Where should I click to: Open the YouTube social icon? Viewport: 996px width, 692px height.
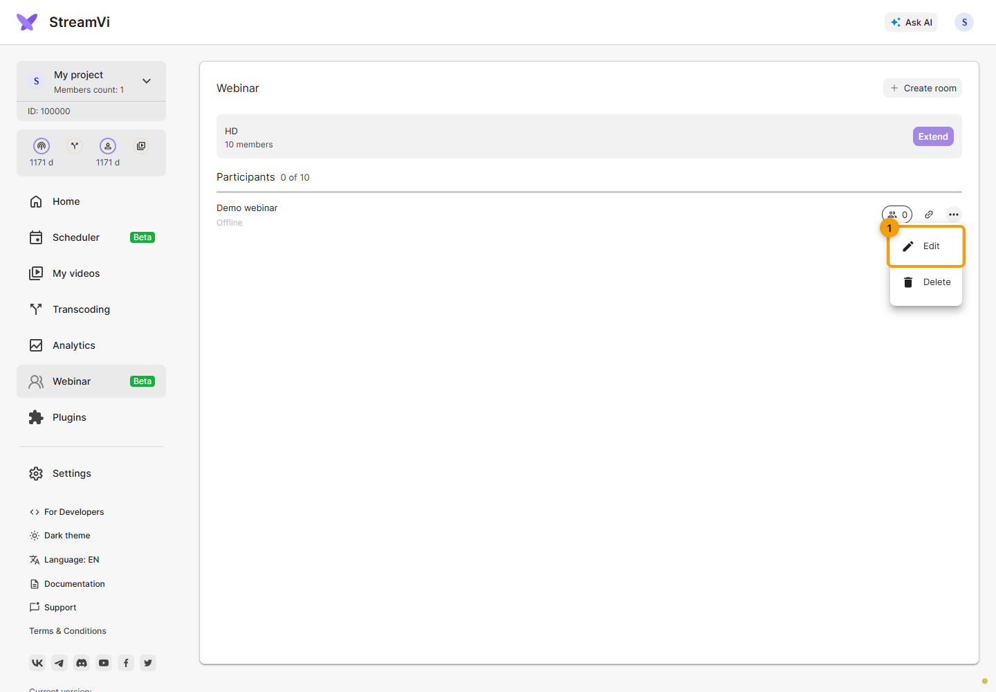[104, 663]
